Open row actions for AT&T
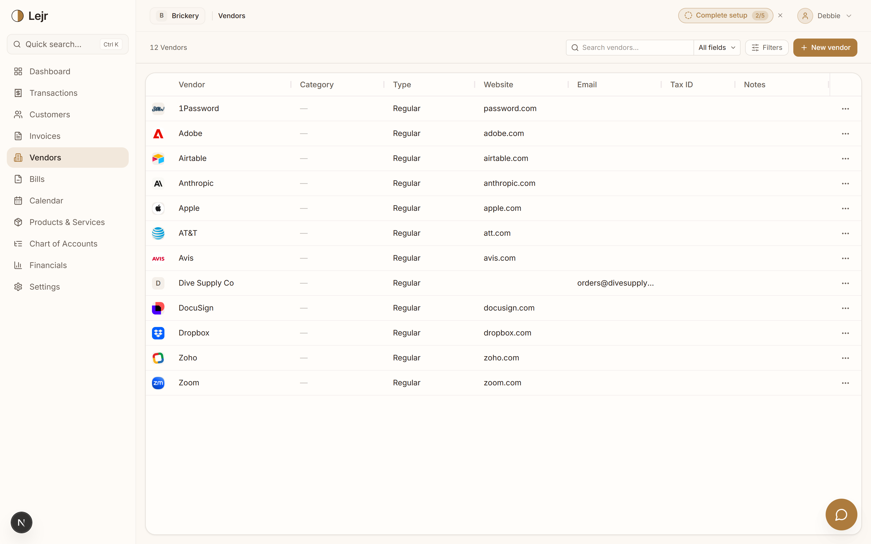 (x=845, y=233)
